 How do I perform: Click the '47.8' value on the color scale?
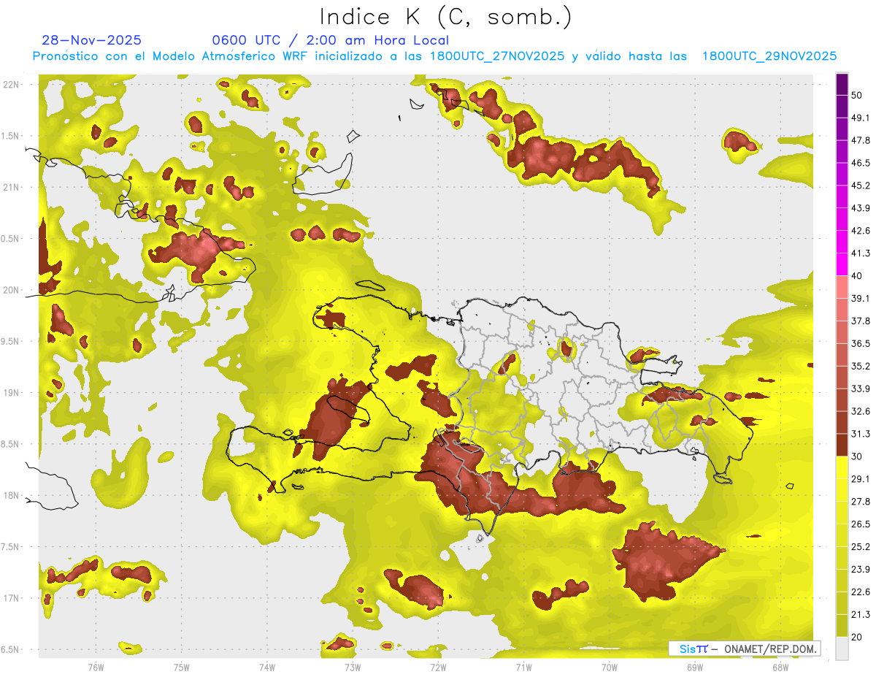(x=860, y=140)
